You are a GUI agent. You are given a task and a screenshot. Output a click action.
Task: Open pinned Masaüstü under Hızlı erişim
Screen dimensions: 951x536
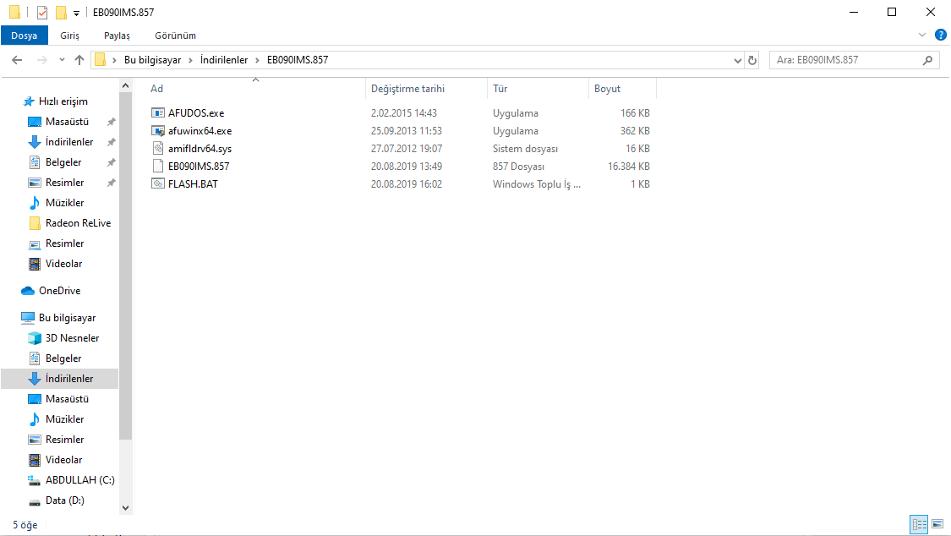[x=67, y=121]
